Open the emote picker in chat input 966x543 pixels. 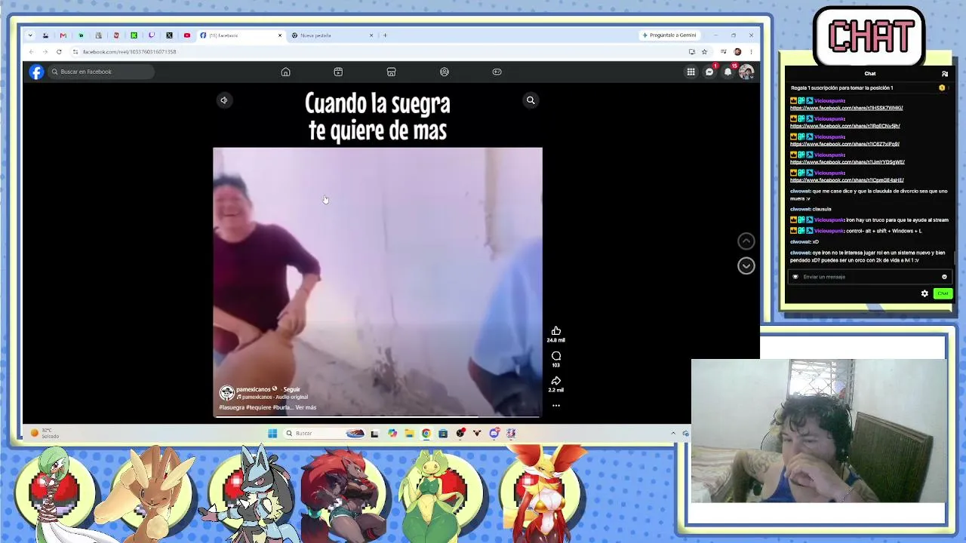944,277
